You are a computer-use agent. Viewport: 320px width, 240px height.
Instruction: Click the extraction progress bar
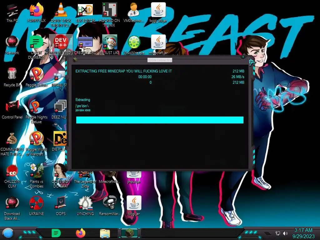coord(160,120)
